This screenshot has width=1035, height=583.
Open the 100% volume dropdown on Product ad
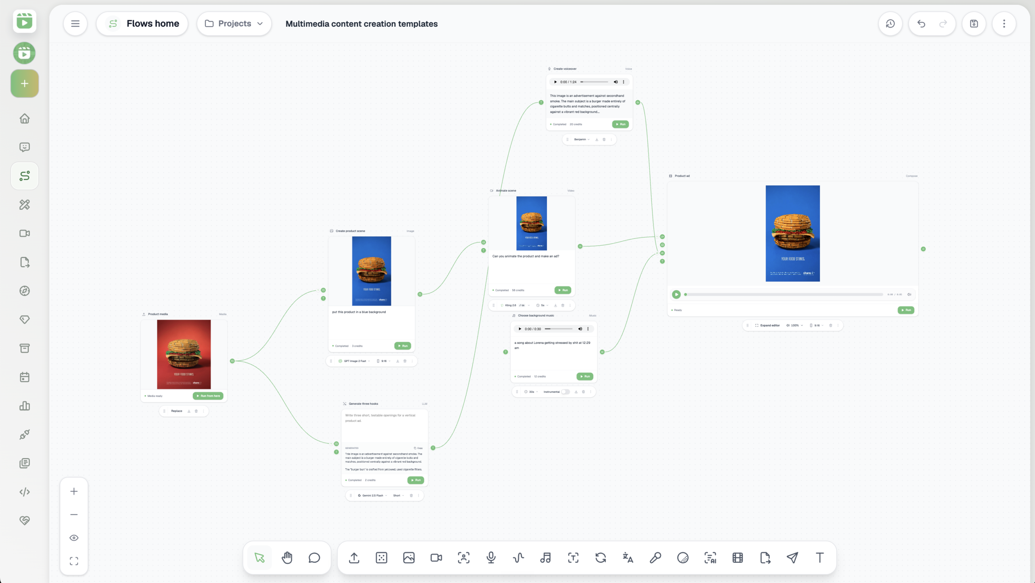coord(794,325)
